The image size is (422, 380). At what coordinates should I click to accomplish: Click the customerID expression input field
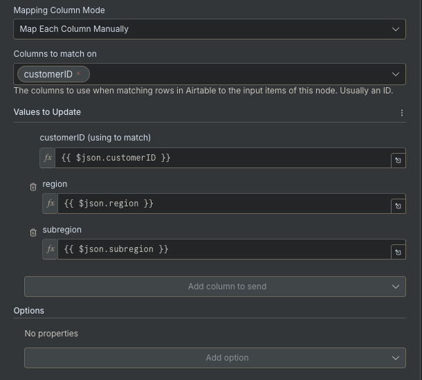click(221, 158)
